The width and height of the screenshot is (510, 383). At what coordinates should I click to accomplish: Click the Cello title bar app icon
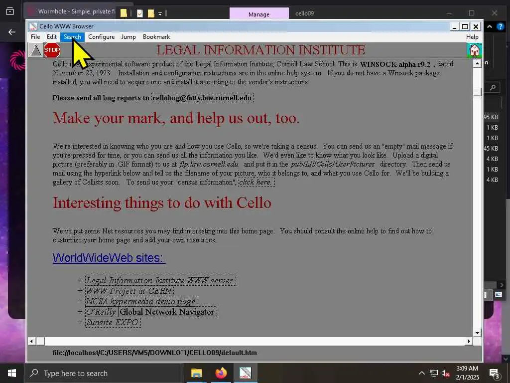tap(33, 26)
